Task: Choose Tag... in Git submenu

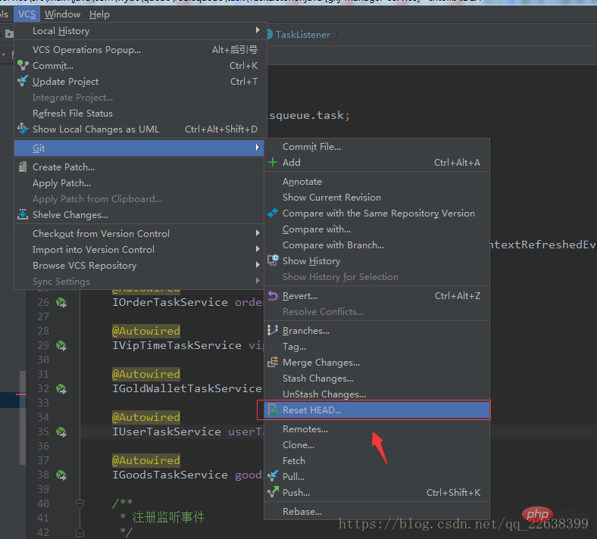Action: click(377, 347)
